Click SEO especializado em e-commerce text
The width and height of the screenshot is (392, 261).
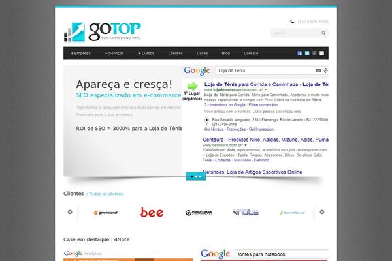point(129,95)
